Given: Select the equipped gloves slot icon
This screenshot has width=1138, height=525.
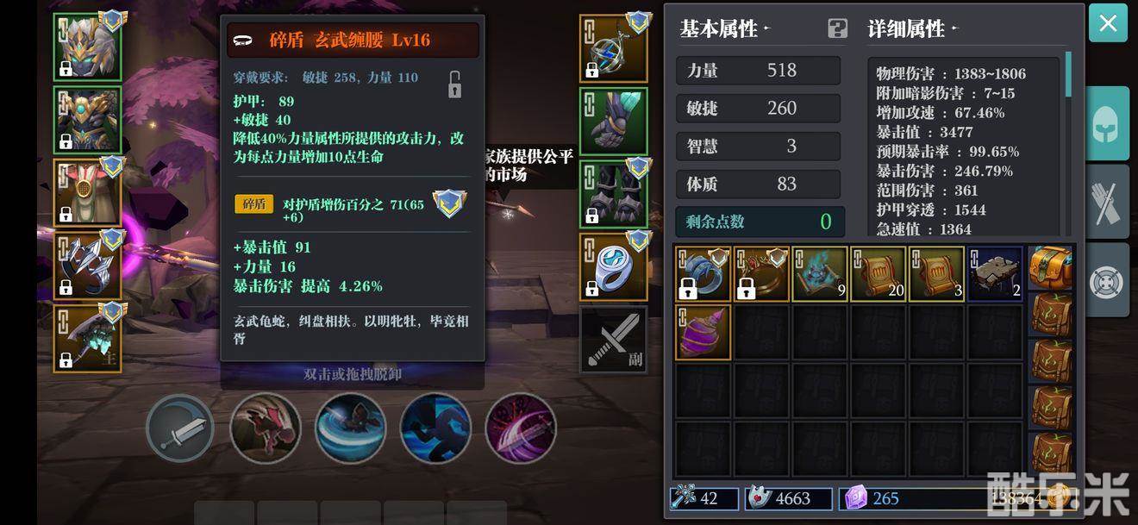Looking at the screenshot, I should (613, 121).
